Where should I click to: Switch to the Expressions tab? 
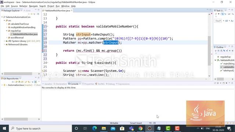(x=123, y=84)
